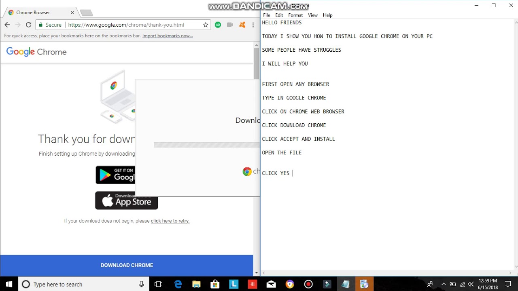This screenshot has width=518, height=291.
Task: Open Notepad View menu
Action: (x=313, y=15)
